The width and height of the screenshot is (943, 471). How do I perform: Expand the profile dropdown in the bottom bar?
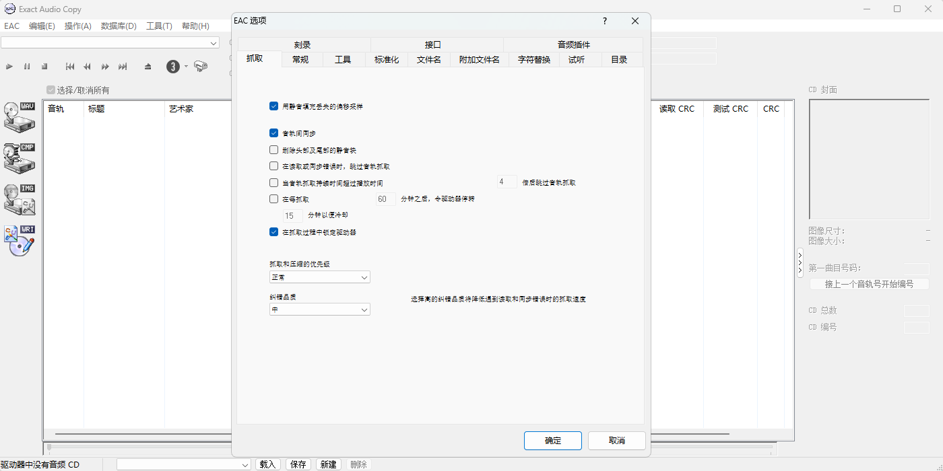(184, 464)
